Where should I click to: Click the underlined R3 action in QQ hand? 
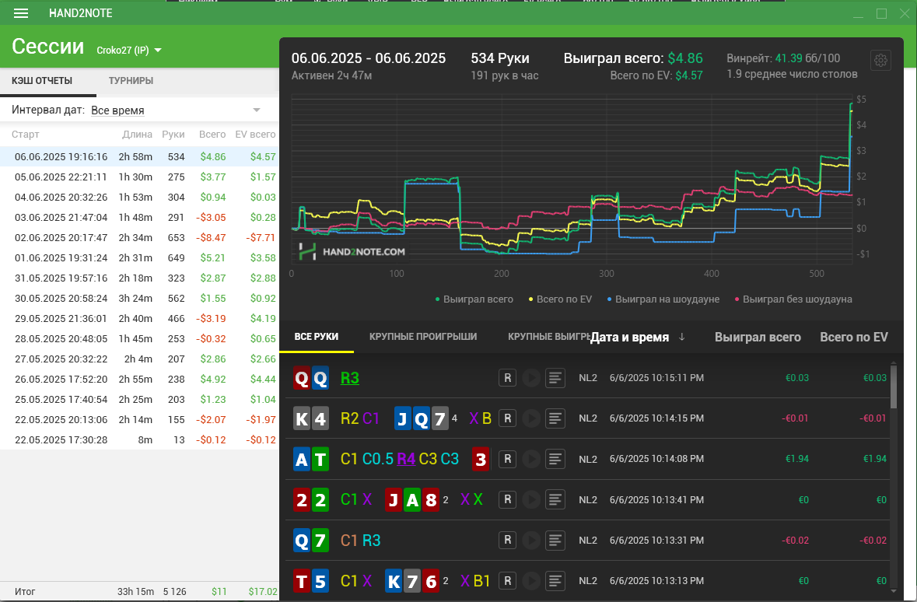coord(350,378)
